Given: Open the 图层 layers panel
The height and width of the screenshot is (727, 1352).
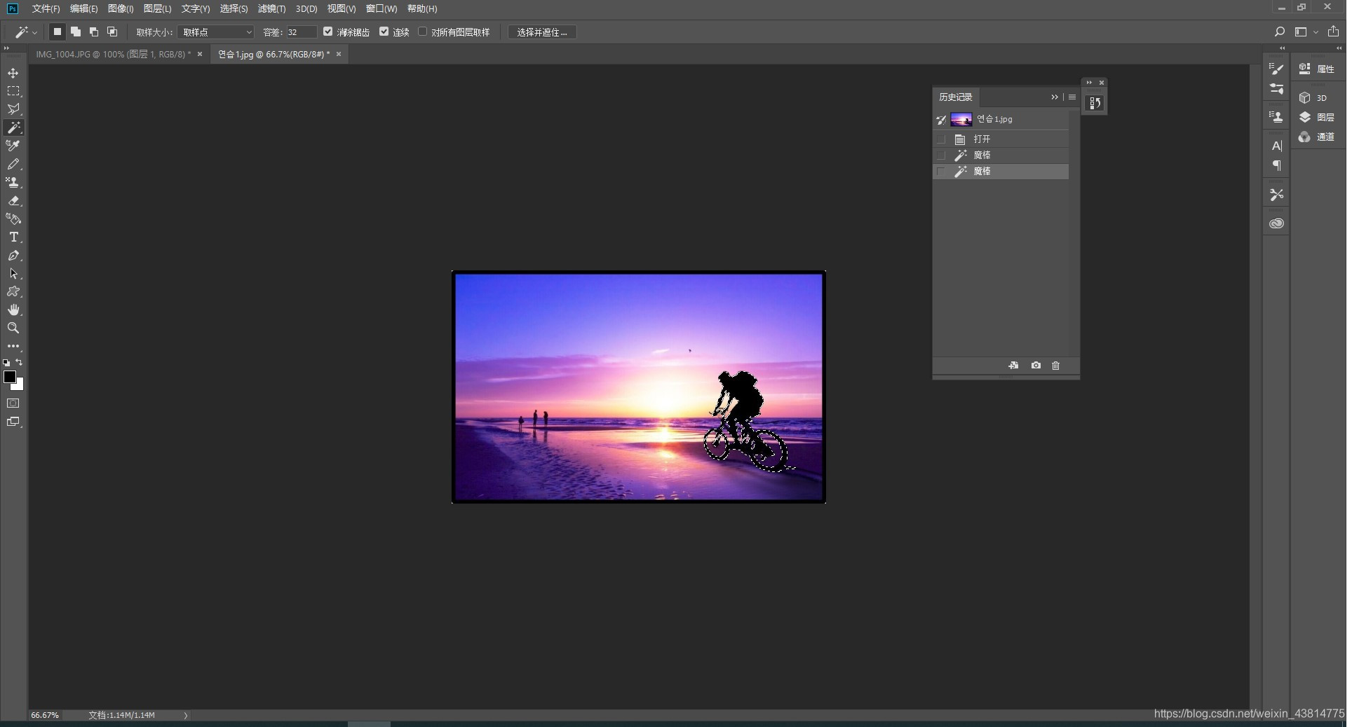Looking at the screenshot, I should [x=1317, y=117].
